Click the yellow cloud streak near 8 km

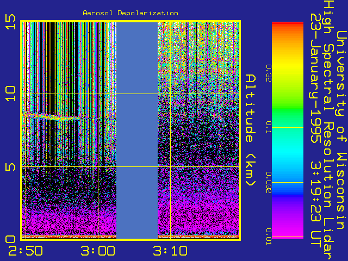[x=52, y=117]
